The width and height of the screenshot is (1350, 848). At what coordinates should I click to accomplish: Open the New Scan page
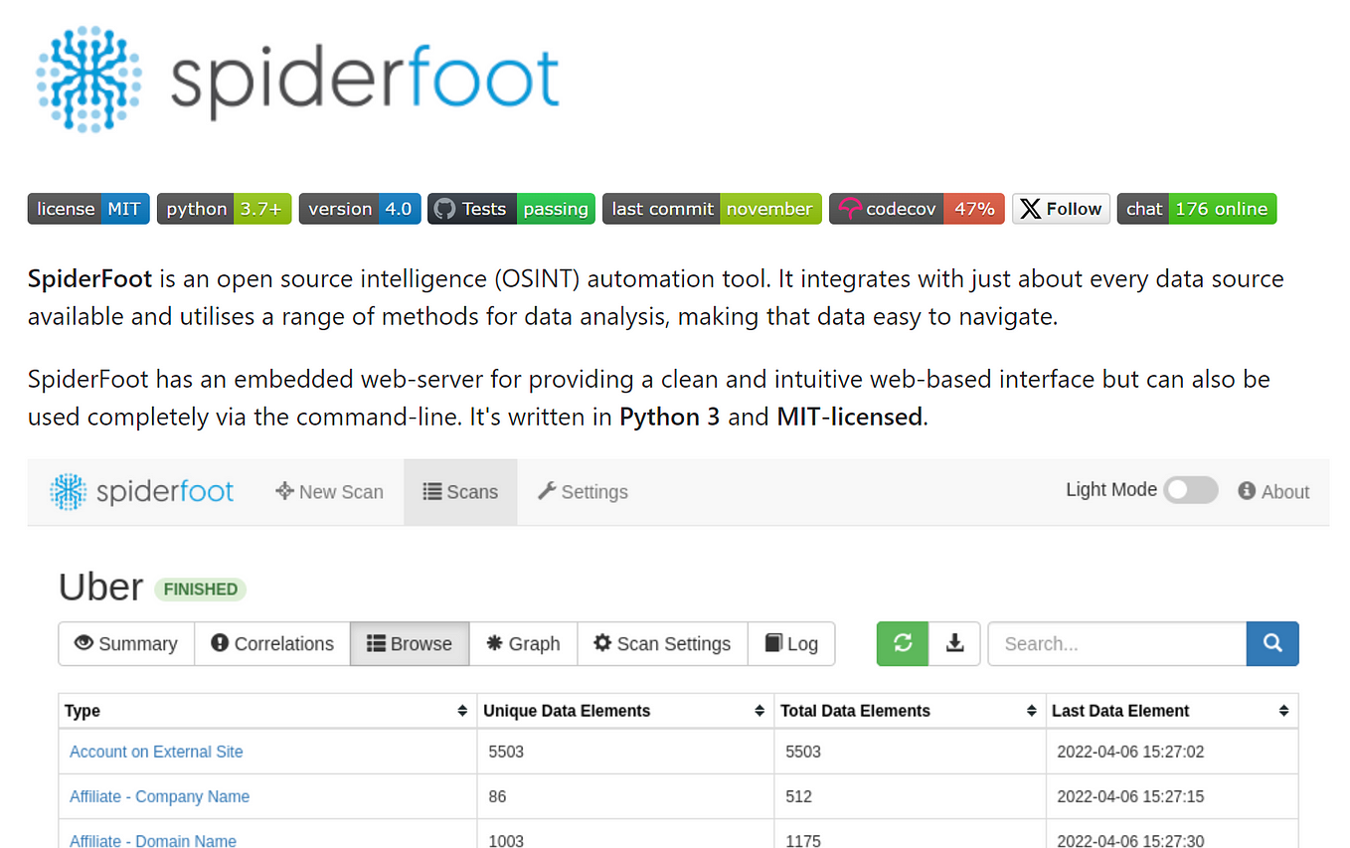329,491
